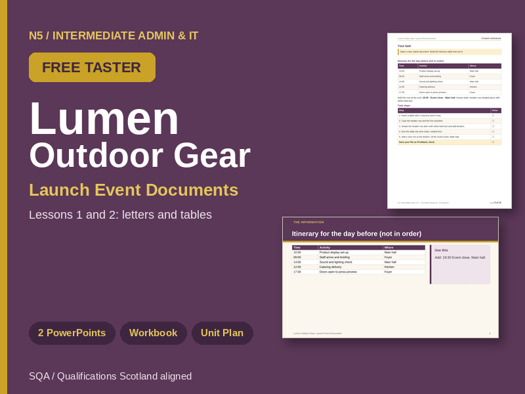Click 'Doors open to press preview' in slide table
Viewport: 525px width, 394px height.
pyautogui.click(x=338, y=272)
